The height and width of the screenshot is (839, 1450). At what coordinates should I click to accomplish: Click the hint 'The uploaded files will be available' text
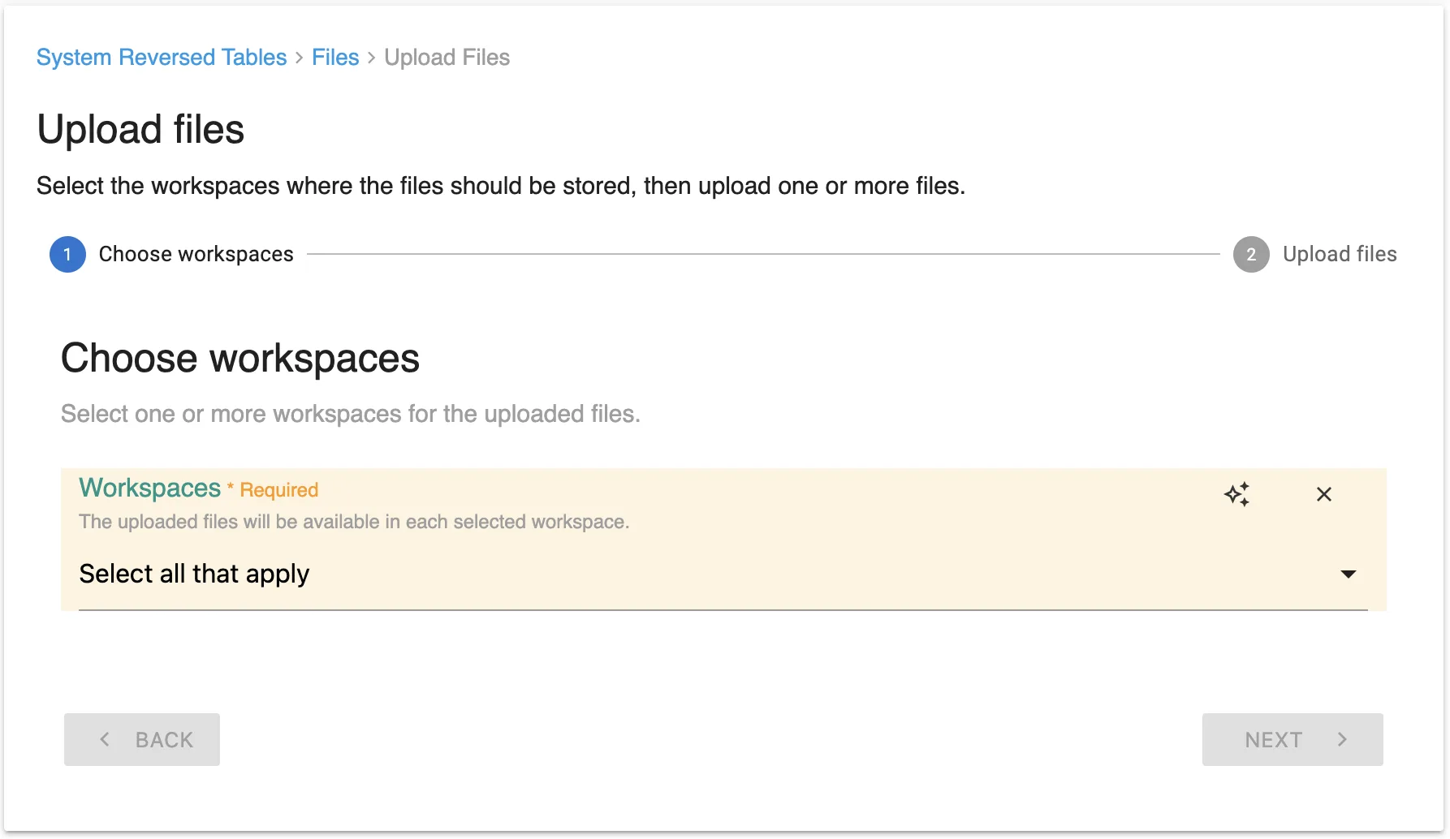tap(354, 522)
